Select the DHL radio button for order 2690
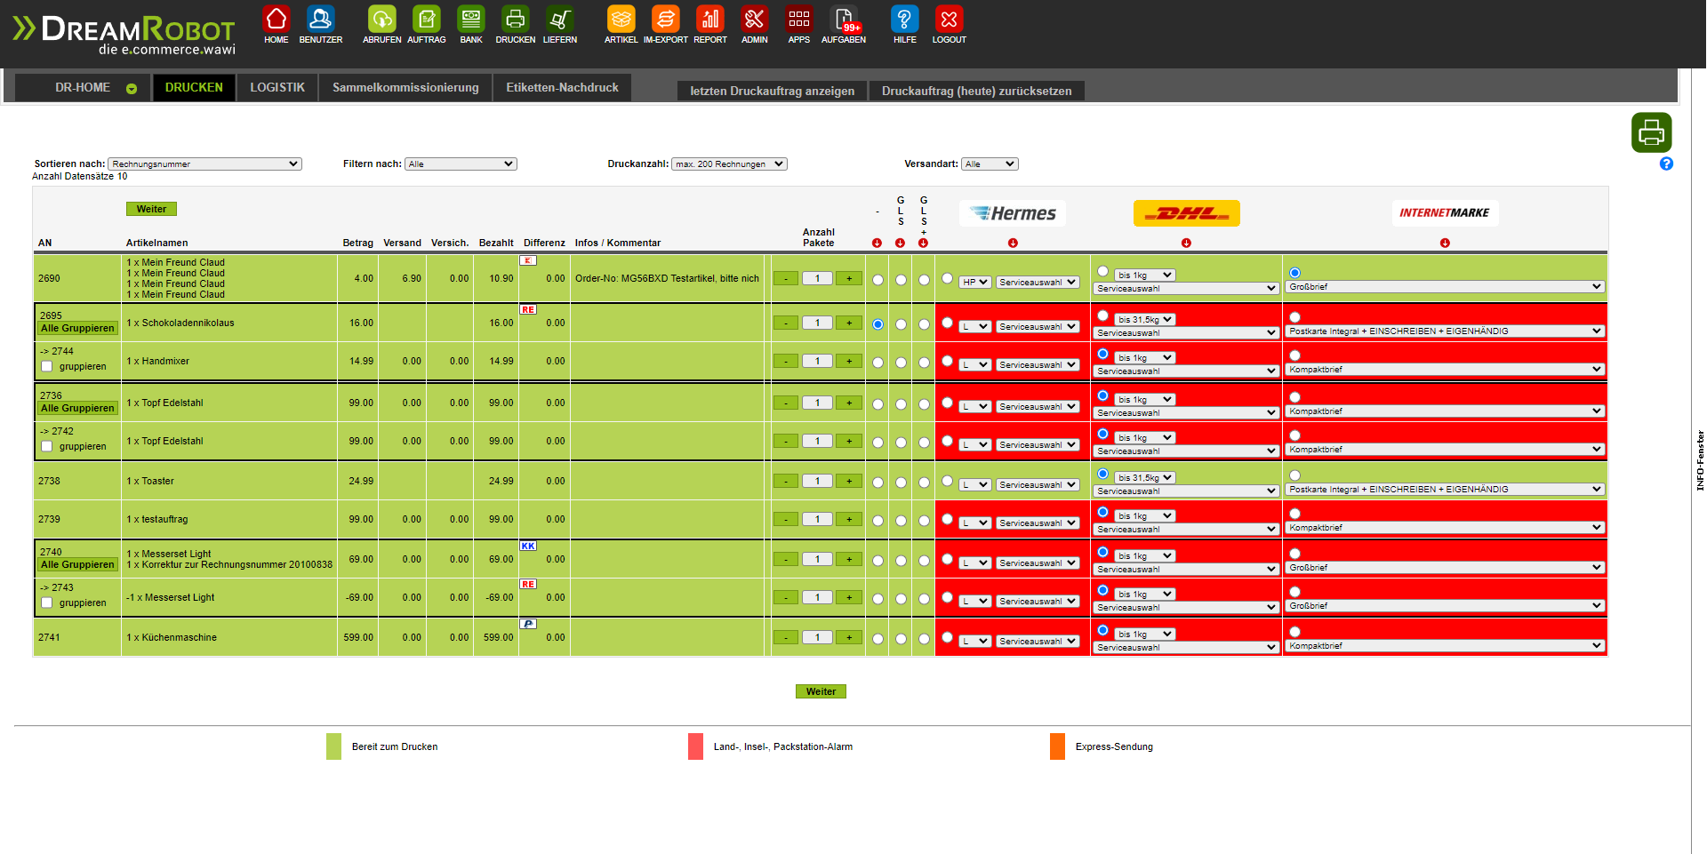 (x=1103, y=271)
